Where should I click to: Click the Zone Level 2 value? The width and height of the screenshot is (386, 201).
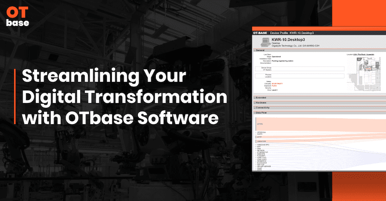275,90
